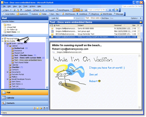This screenshot has width=146, height=117.
Task: Select Inbox in Favorite Folders
Action: (7, 25)
